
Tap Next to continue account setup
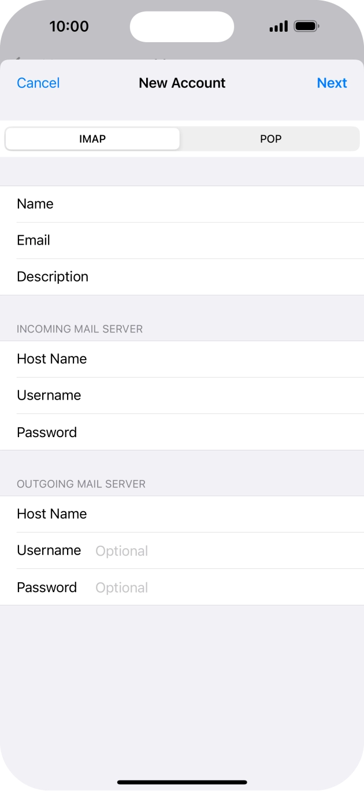pyautogui.click(x=332, y=83)
